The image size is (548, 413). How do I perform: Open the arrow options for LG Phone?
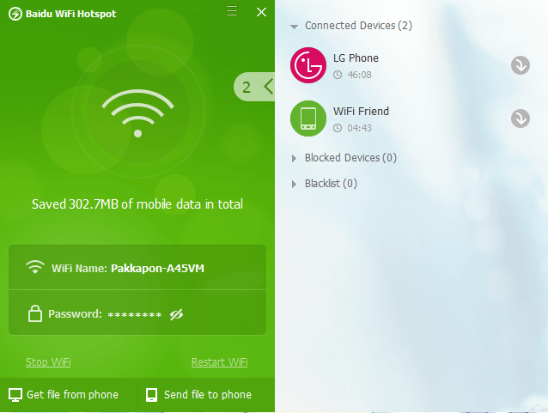tap(521, 65)
